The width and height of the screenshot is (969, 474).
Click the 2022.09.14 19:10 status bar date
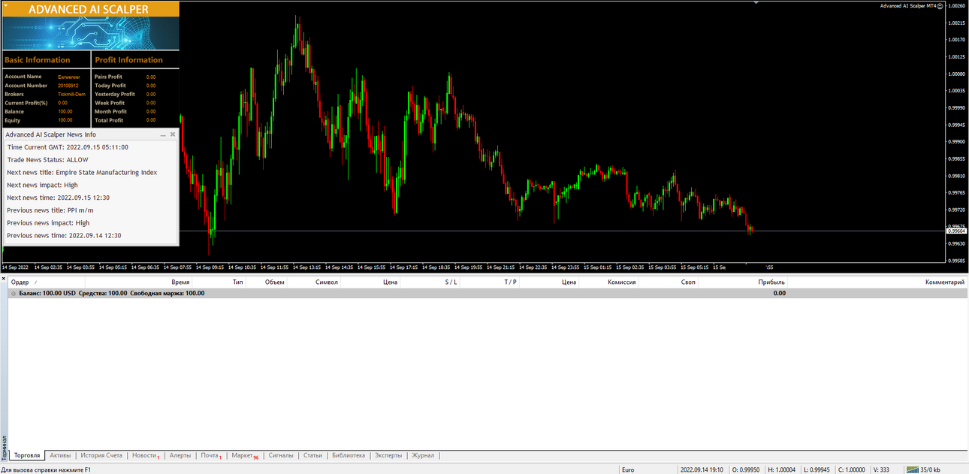tap(702, 469)
